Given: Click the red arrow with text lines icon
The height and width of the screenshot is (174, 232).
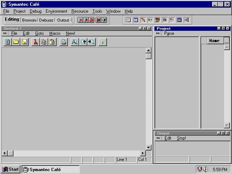Looking at the screenshot, I should [172, 20].
